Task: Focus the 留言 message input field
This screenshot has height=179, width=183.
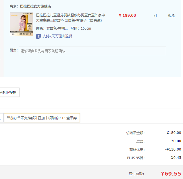Action: pos(93,51)
